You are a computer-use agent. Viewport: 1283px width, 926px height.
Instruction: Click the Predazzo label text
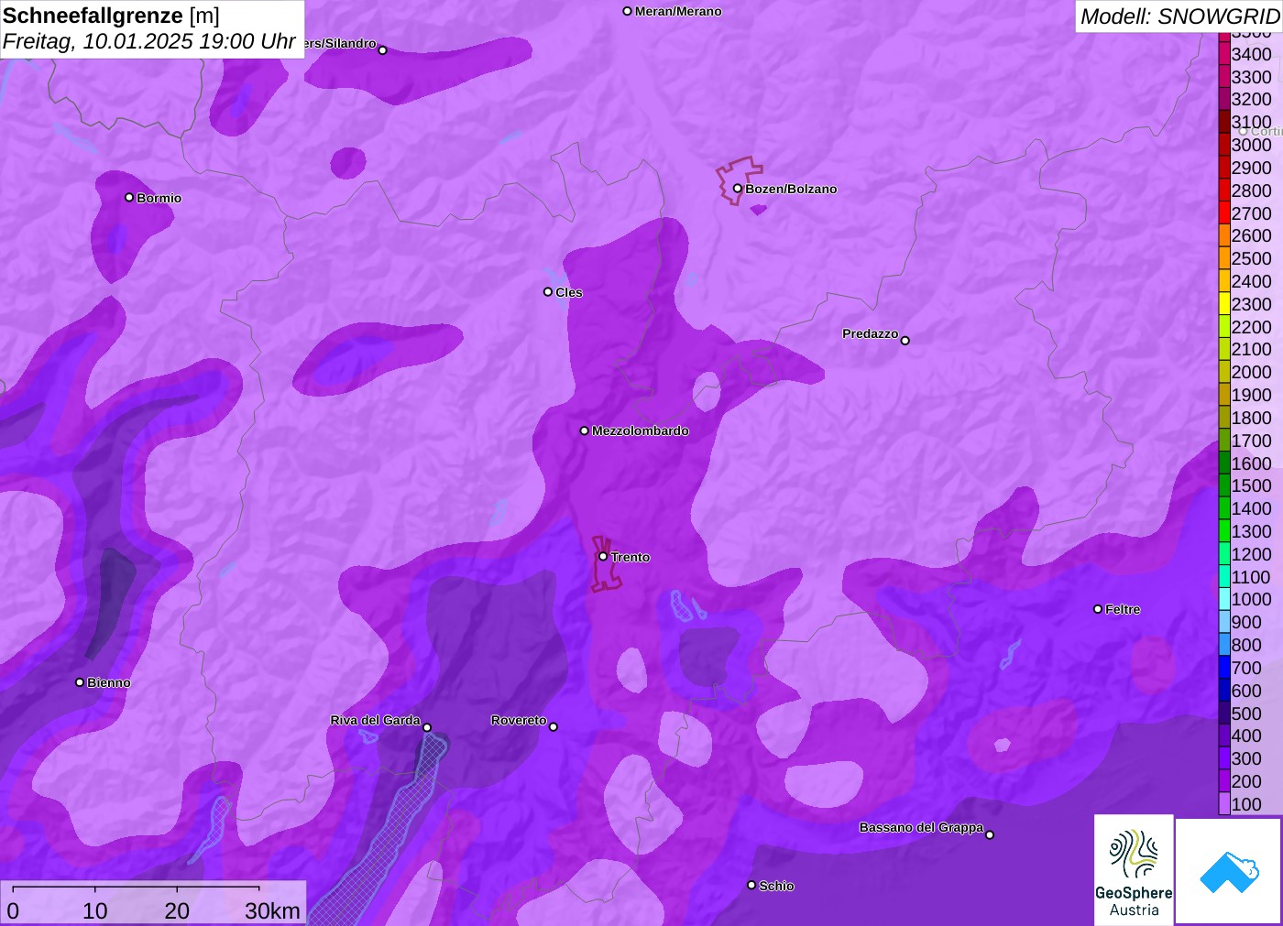click(x=871, y=333)
